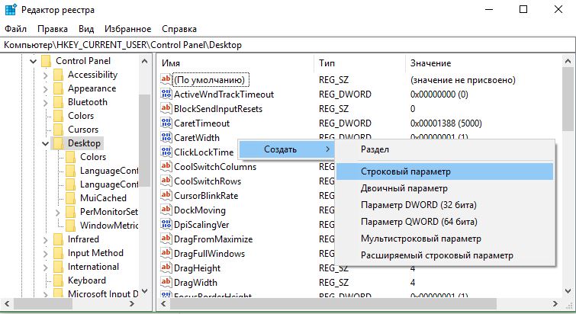Image resolution: width=576 pixels, height=314 pixels.
Task: Open the Вид menu
Action: pyautogui.click(x=86, y=29)
